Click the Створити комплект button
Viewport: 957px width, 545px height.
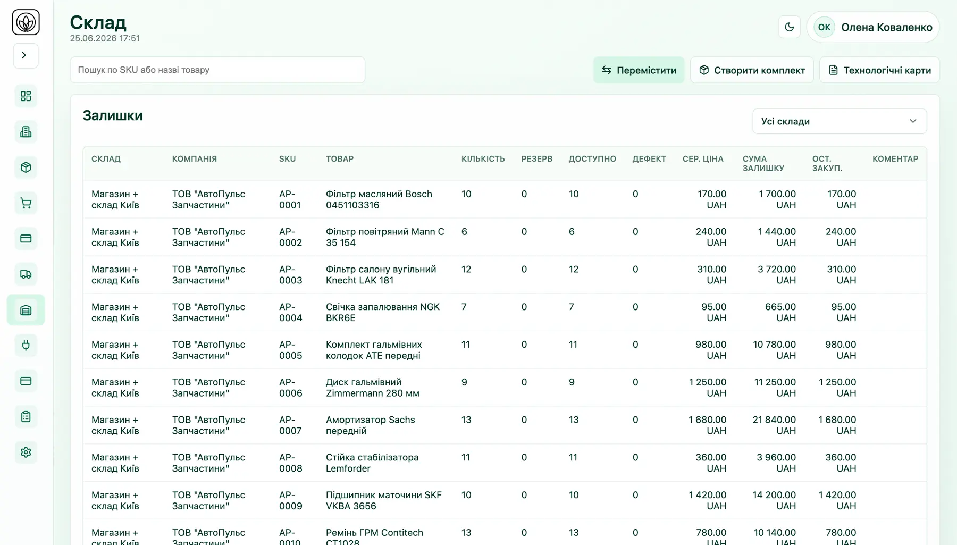[x=752, y=70]
